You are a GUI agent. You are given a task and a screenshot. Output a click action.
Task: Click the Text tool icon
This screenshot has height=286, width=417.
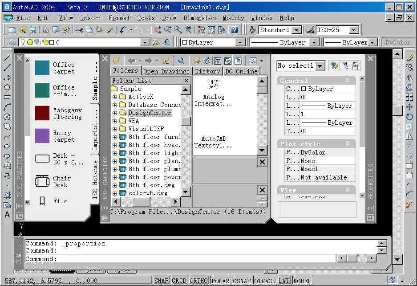7,215
